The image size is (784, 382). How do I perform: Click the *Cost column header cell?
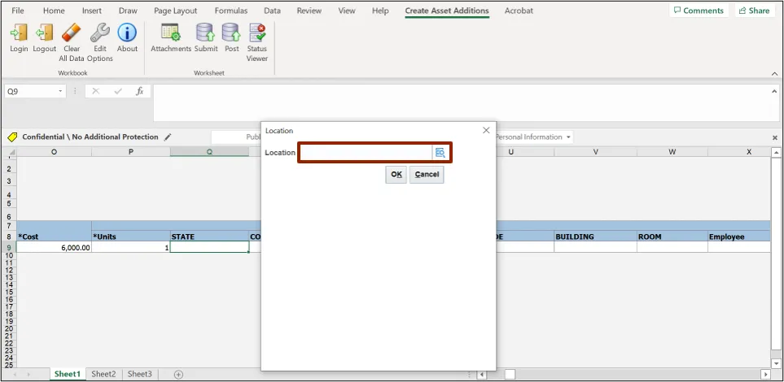(54, 237)
